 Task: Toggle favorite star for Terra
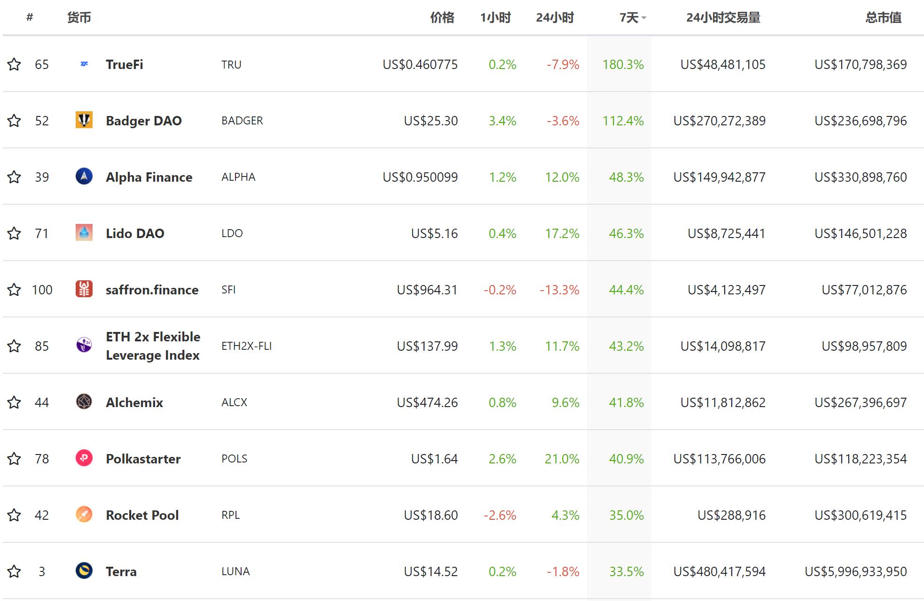[x=14, y=571]
